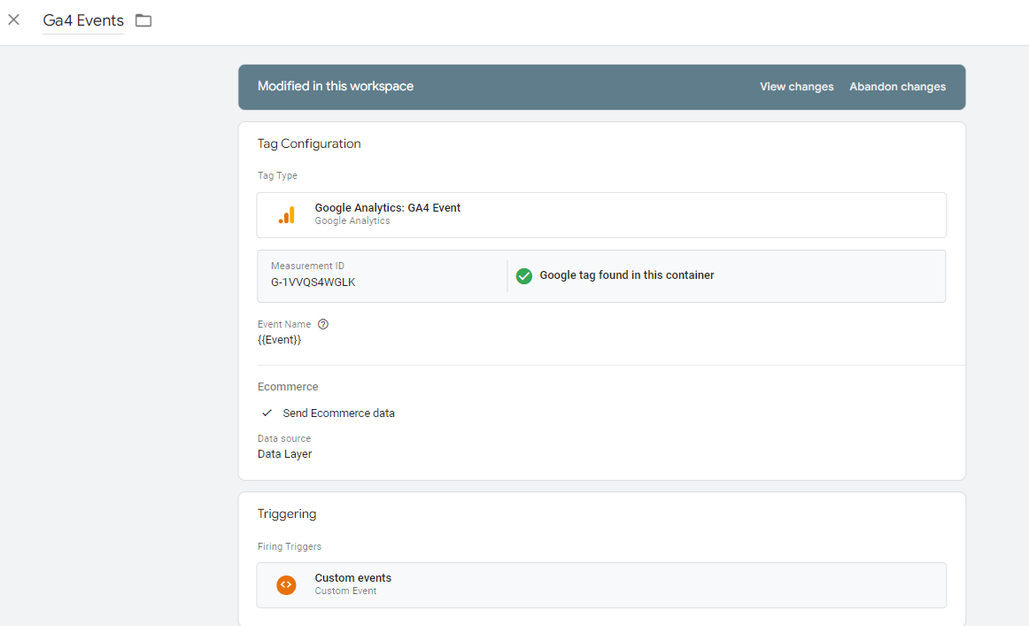
Task: Click the Measurement ID value G-1VVQS4WGLK
Action: (x=313, y=282)
